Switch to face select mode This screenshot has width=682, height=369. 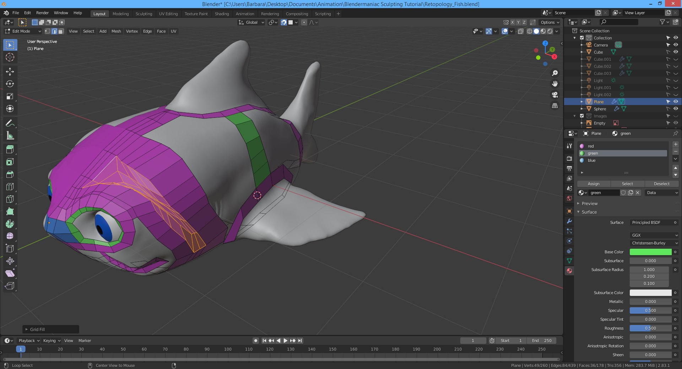61,31
